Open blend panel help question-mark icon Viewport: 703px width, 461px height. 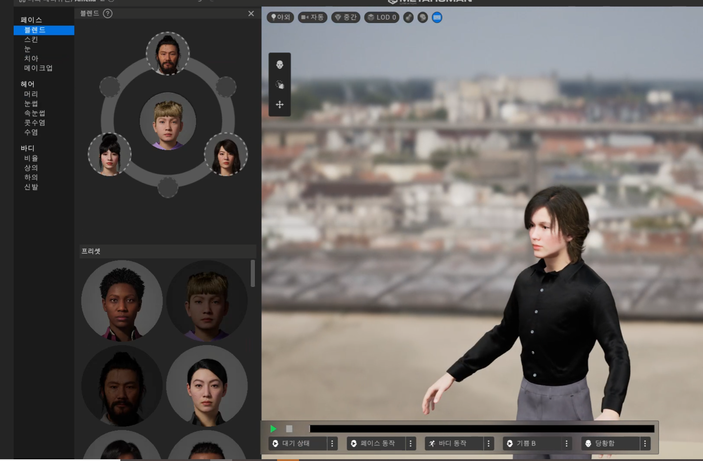coord(107,14)
